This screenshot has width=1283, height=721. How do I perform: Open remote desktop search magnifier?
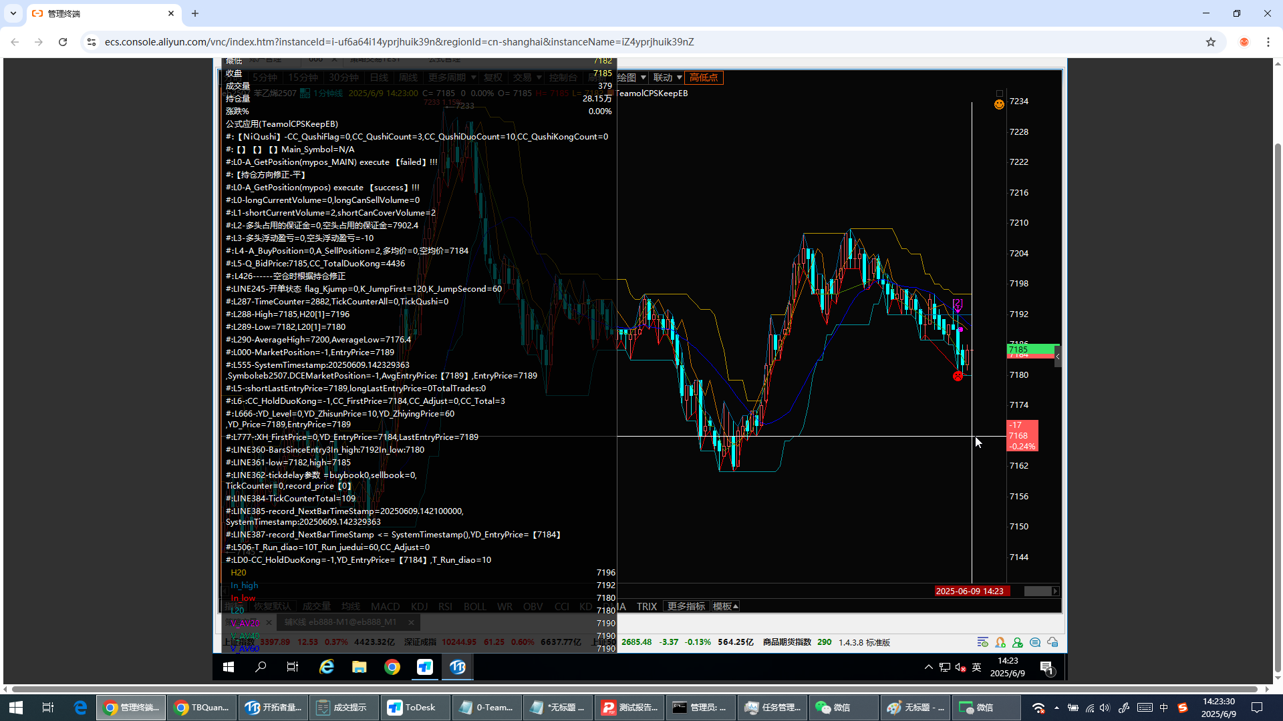tap(261, 667)
